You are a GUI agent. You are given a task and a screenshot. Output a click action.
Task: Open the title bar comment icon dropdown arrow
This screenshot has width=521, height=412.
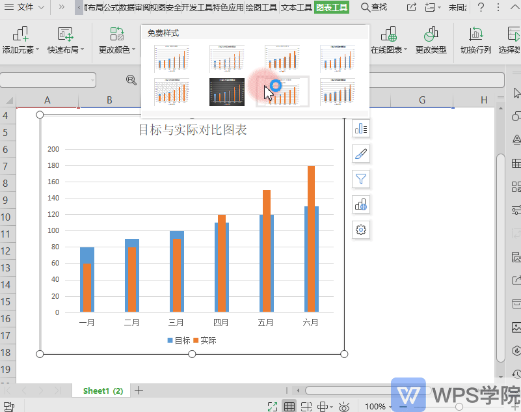(439, 7)
